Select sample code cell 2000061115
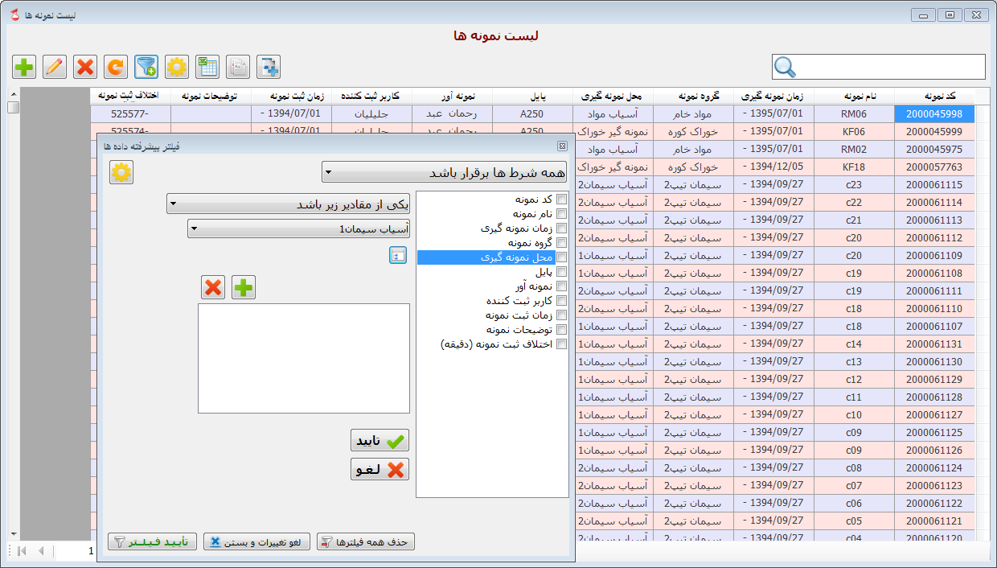 click(934, 185)
